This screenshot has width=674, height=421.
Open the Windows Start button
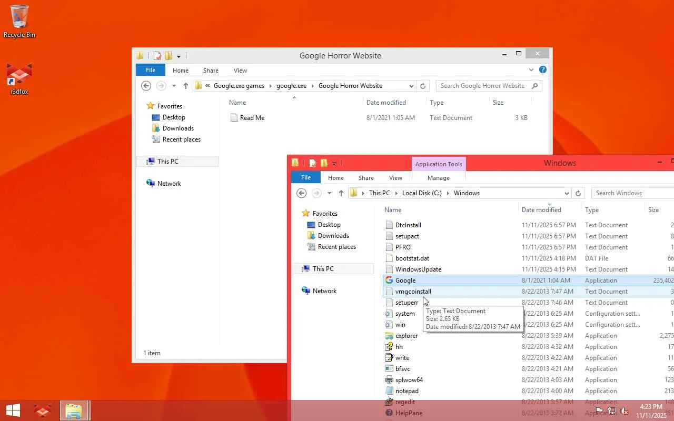coord(13,410)
